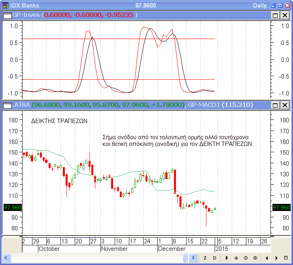
Task: Maximize the .ATBA price pane
Action: click(x=275, y=105)
